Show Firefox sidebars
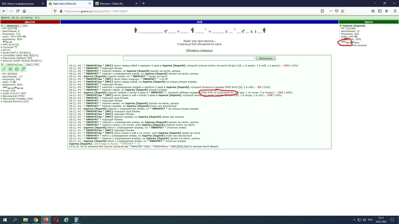Viewport: 399px width, 224px height. [380, 11]
